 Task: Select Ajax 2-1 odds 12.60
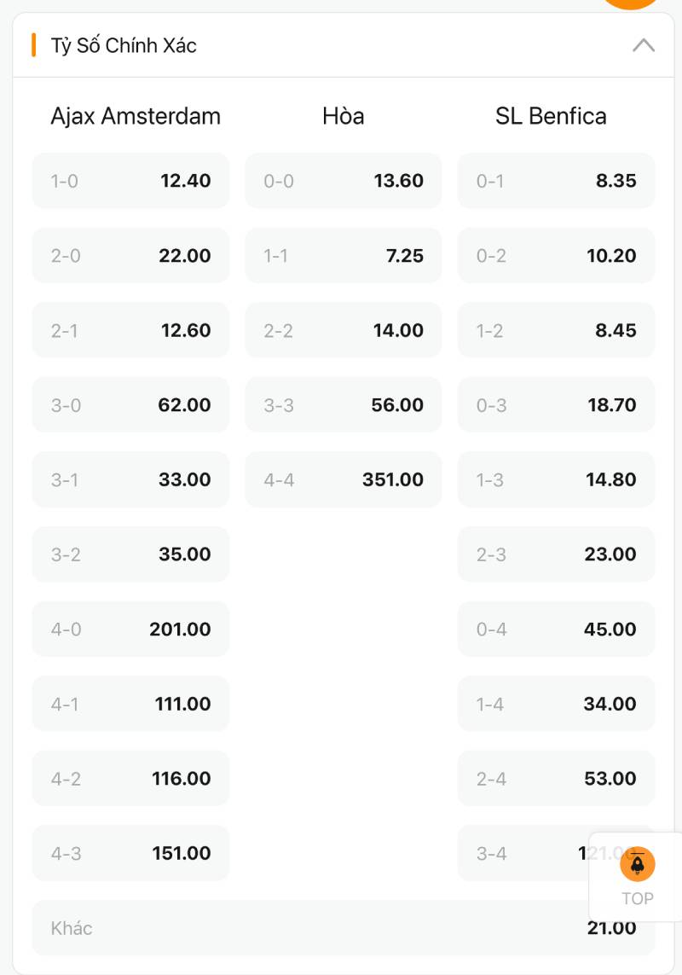pyautogui.click(x=130, y=330)
